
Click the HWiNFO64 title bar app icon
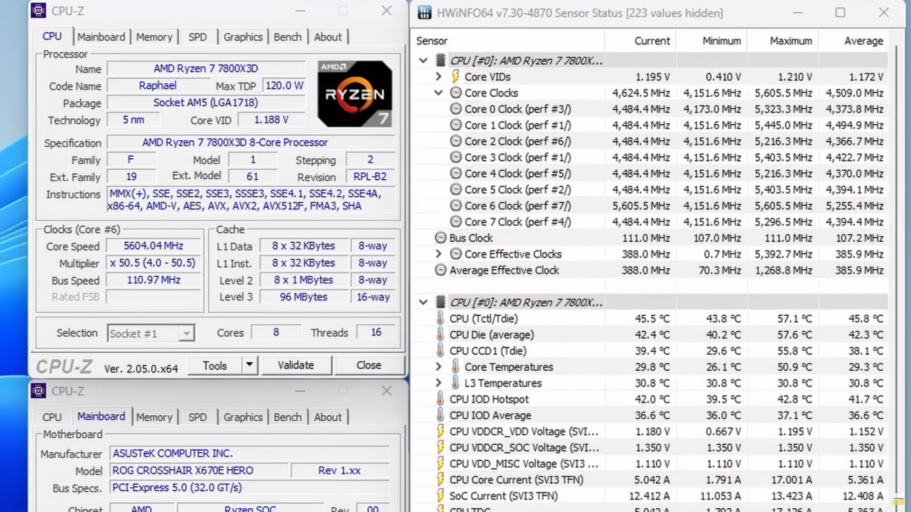coord(425,13)
